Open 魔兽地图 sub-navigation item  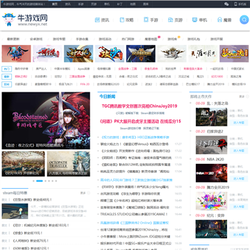click(x=151, y=39)
